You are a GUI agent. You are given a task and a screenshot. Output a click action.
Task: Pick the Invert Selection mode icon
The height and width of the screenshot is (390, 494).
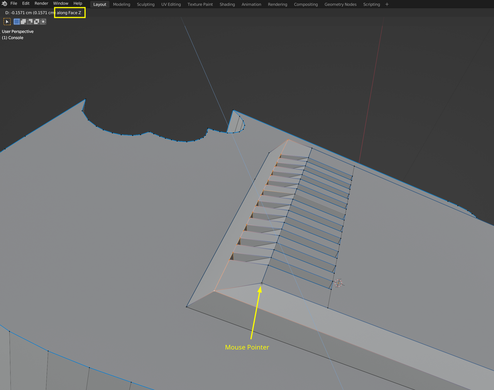[36, 22]
